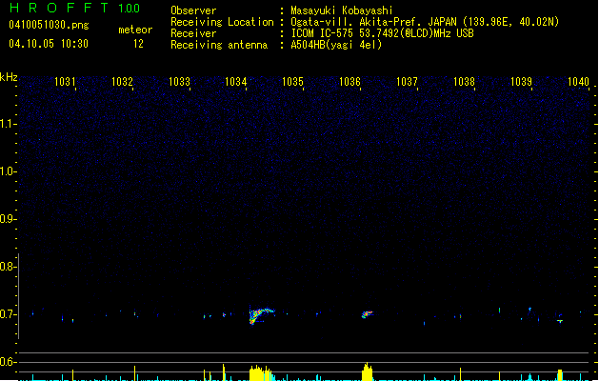Click time axis marker 1038
Screen dimensions: 599x381
click(464, 82)
